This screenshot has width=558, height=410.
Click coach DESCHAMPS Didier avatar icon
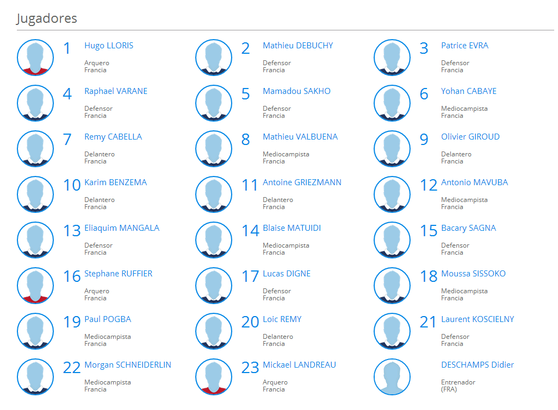[x=392, y=377]
